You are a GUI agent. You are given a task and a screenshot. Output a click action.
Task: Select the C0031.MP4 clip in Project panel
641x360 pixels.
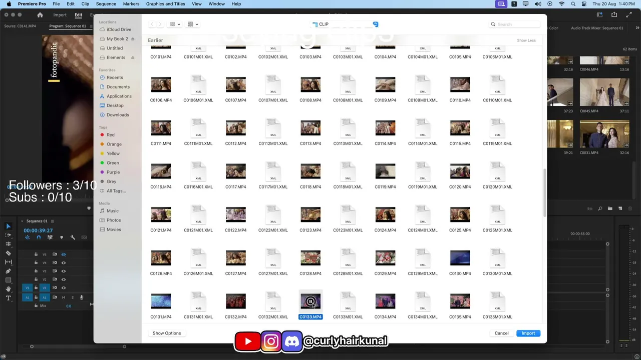pos(604,134)
